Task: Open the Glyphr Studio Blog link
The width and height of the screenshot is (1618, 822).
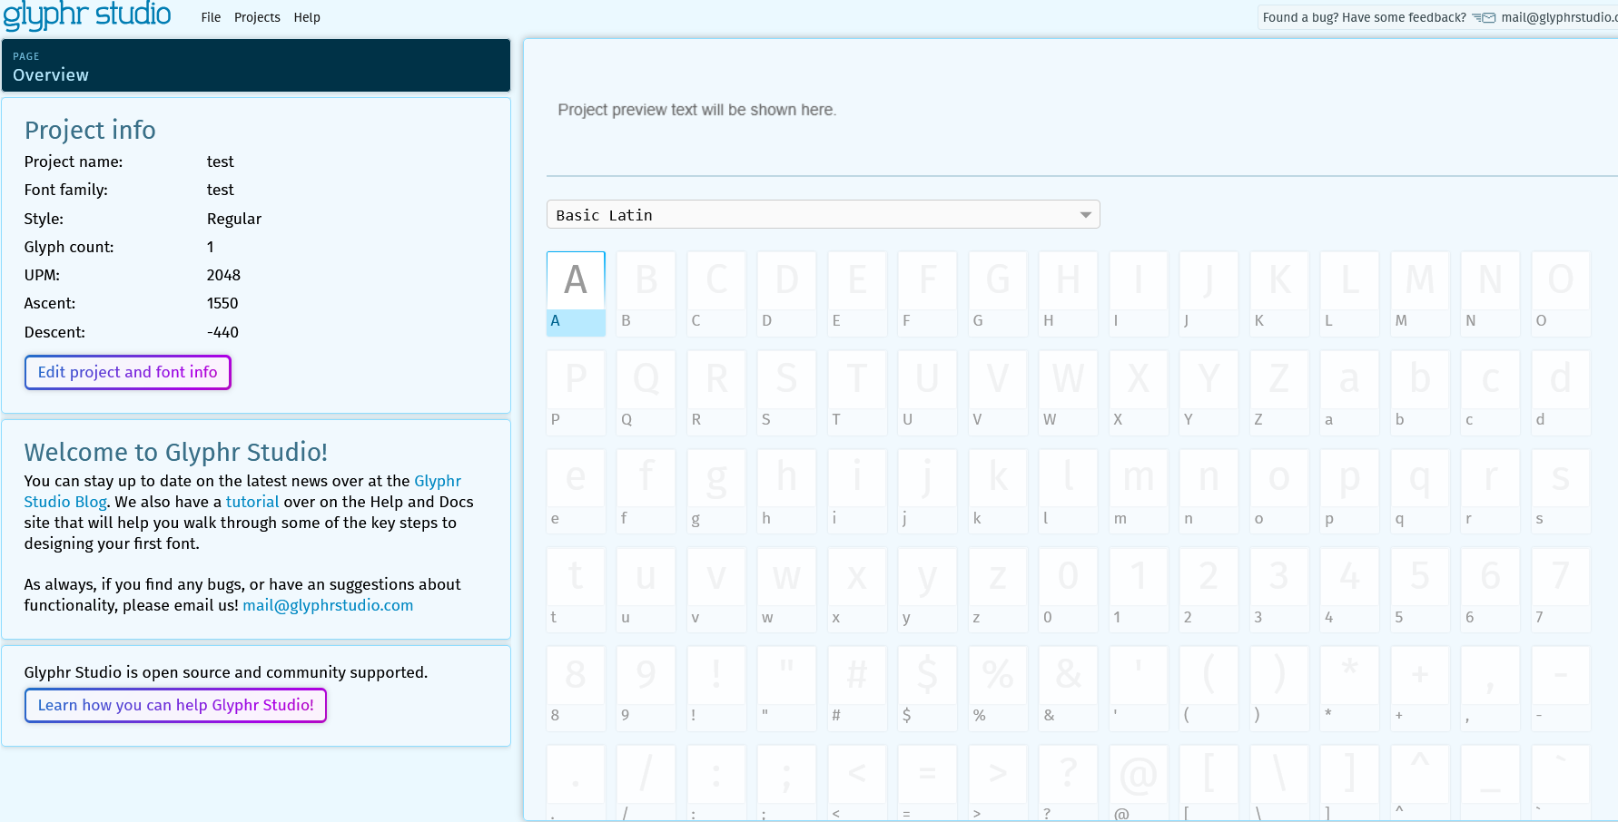Action: [242, 491]
